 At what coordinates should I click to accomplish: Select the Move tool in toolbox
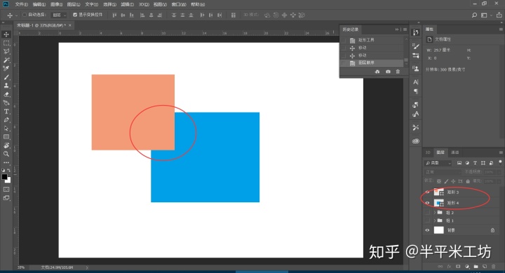pos(6,34)
